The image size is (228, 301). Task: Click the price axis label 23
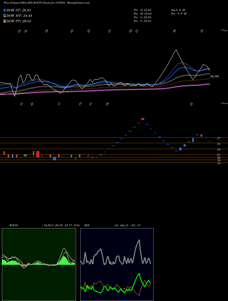point(218,150)
